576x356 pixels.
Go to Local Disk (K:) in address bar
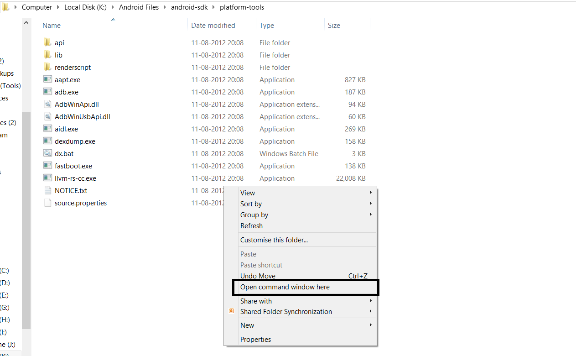click(85, 7)
